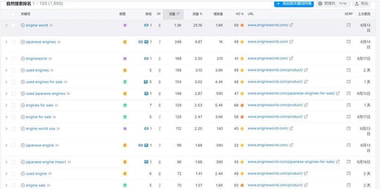This screenshot has width=380, height=189.
Task: Add japanese engines keyword via plus icon
Action: [x=23, y=42]
